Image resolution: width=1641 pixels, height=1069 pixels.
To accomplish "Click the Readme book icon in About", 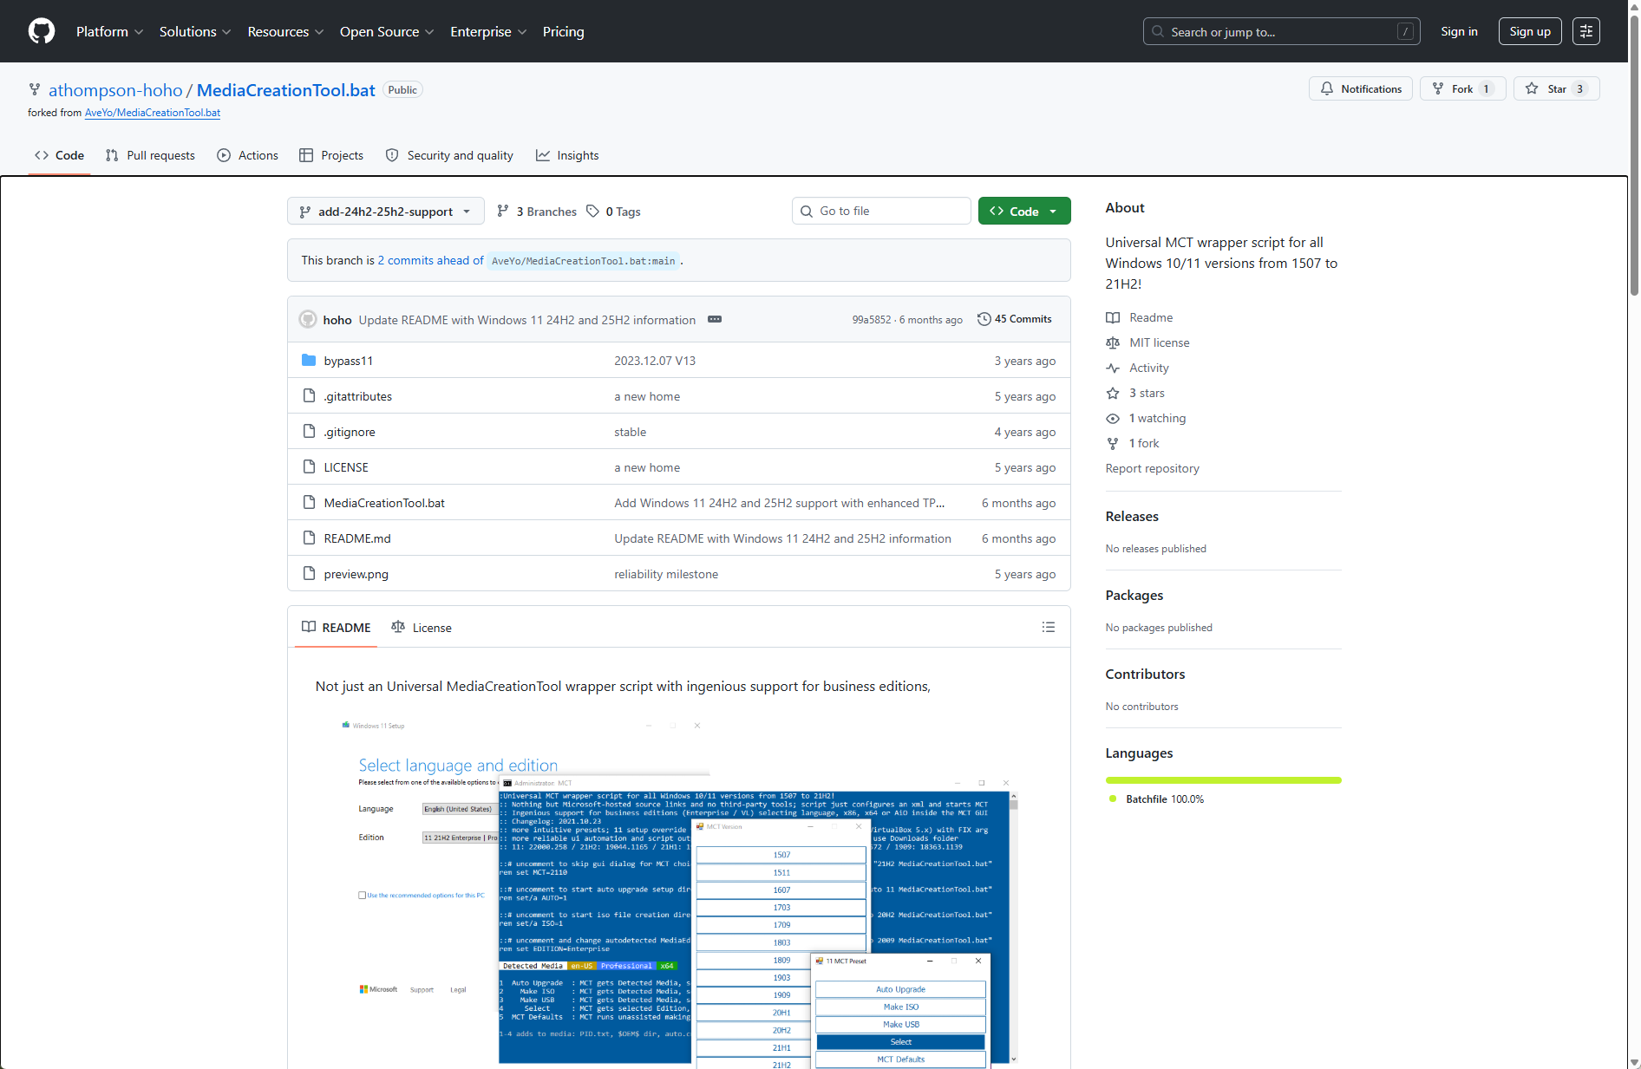I will pos(1113,317).
